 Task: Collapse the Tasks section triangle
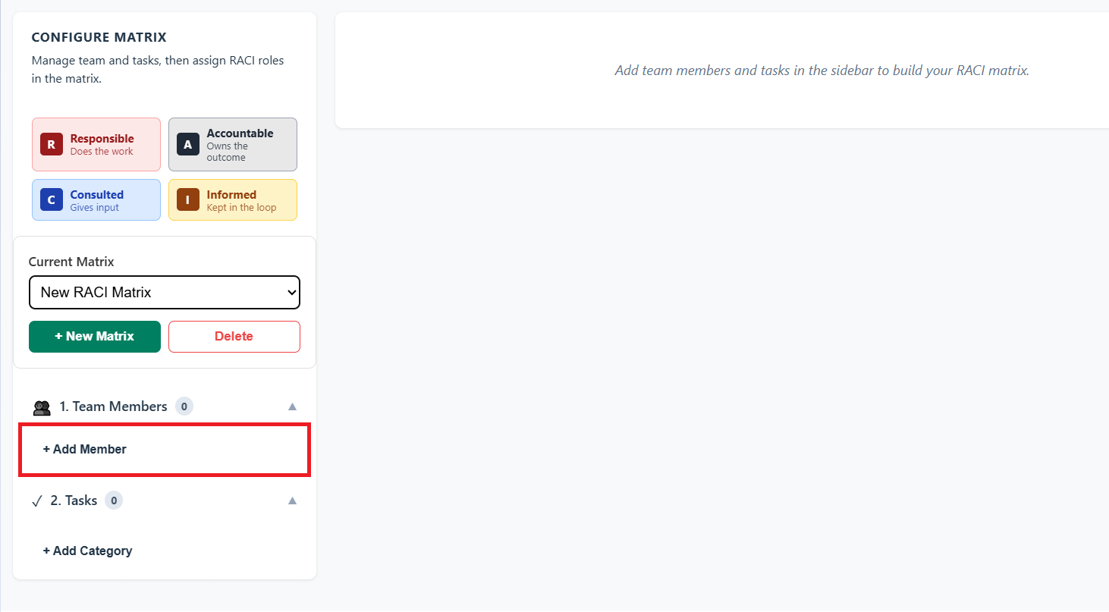click(292, 500)
